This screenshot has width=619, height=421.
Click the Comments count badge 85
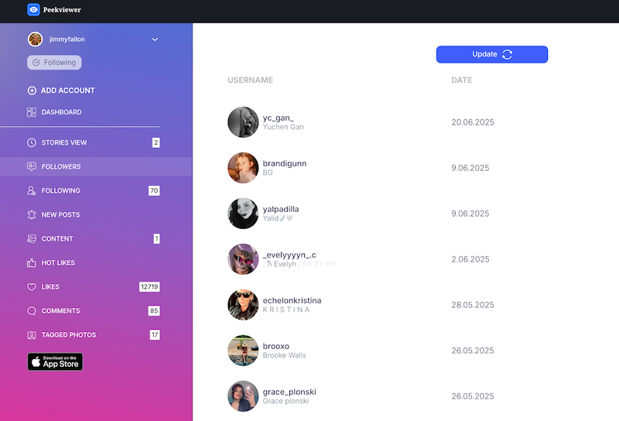tap(154, 311)
